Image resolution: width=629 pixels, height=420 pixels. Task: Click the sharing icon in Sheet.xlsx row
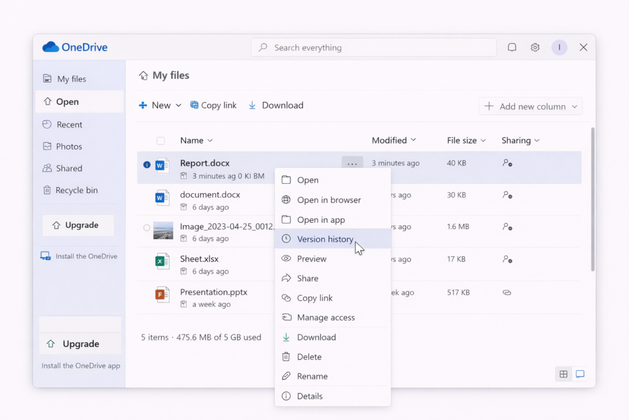pyautogui.click(x=507, y=260)
